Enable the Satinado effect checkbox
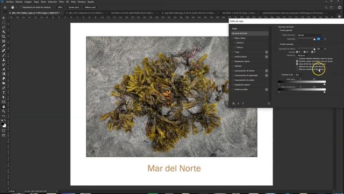 [233, 66]
